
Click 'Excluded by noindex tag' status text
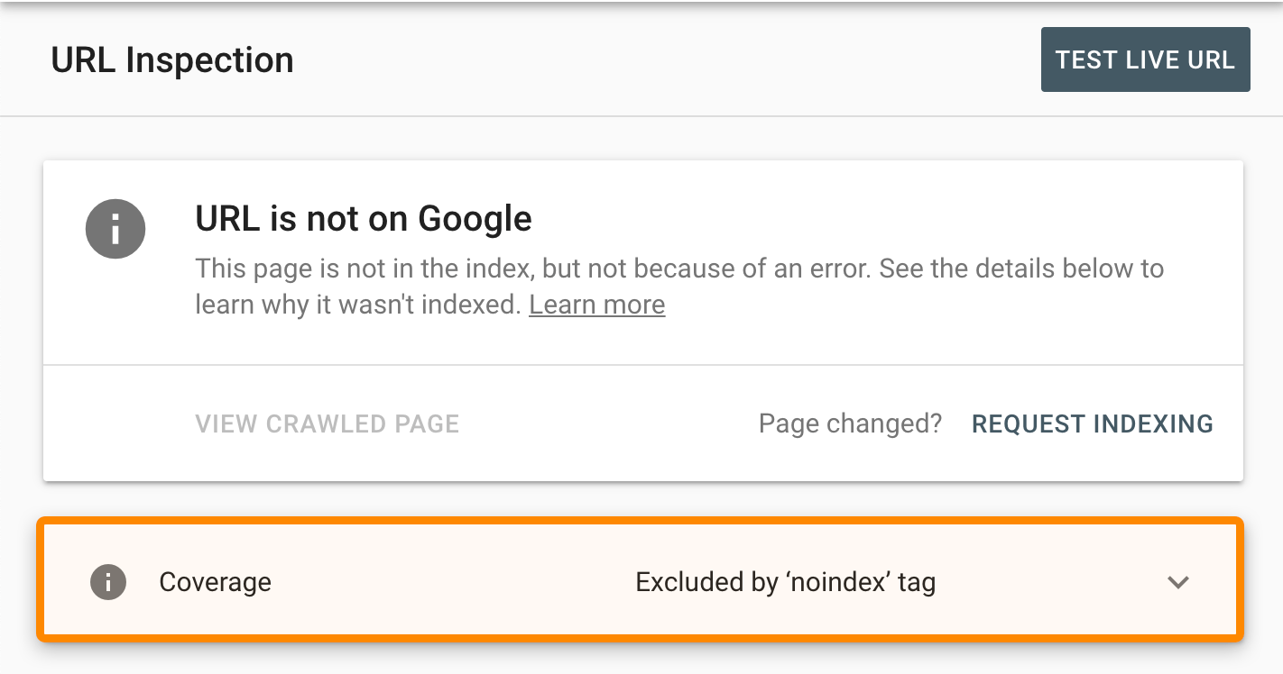click(785, 582)
